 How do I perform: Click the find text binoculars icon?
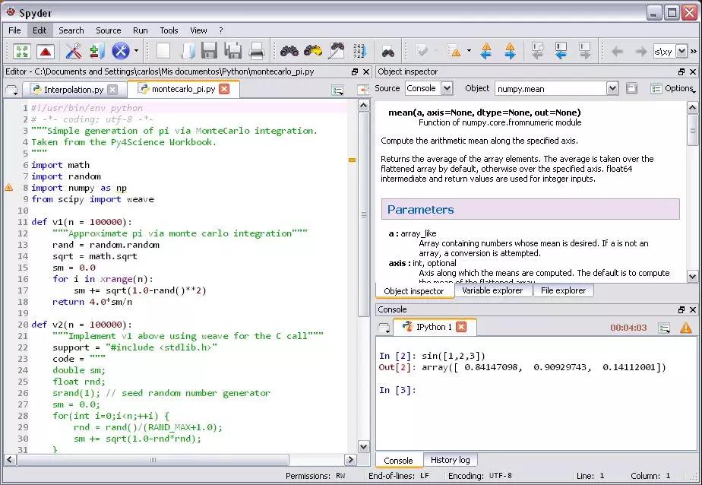click(x=289, y=52)
